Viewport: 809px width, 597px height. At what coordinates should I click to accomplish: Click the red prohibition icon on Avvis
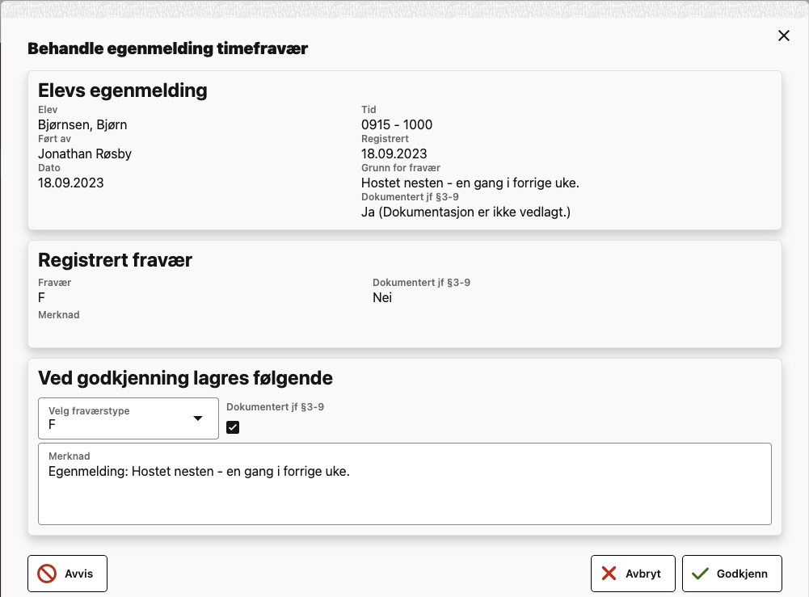point(46,573)
